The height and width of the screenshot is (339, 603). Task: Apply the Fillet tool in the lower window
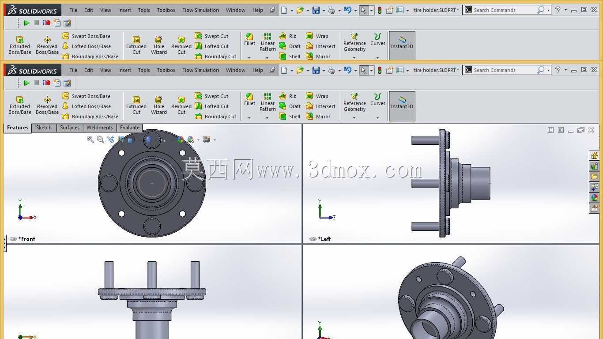tap(249, 99)
